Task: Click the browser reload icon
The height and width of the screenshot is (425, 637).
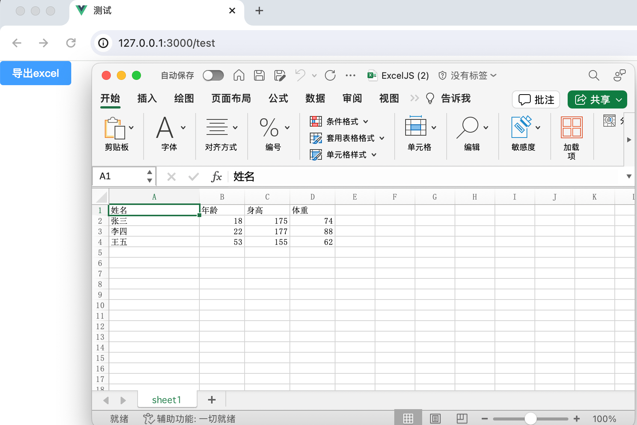Action: (x=71, y=43)
